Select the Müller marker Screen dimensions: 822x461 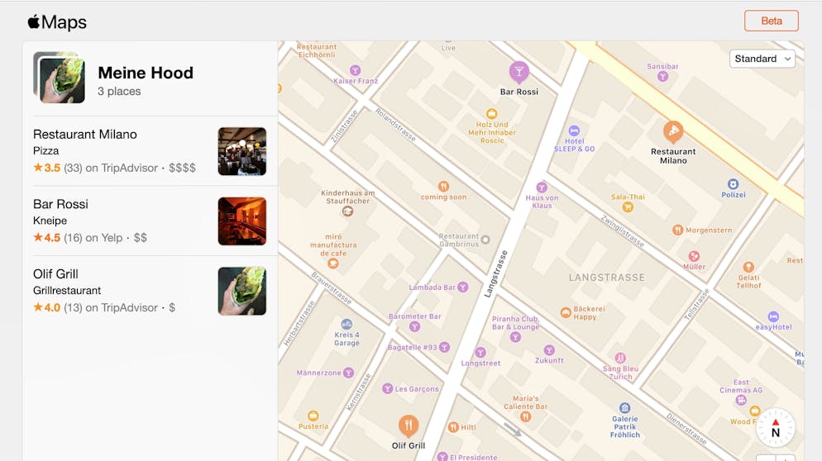694,255
